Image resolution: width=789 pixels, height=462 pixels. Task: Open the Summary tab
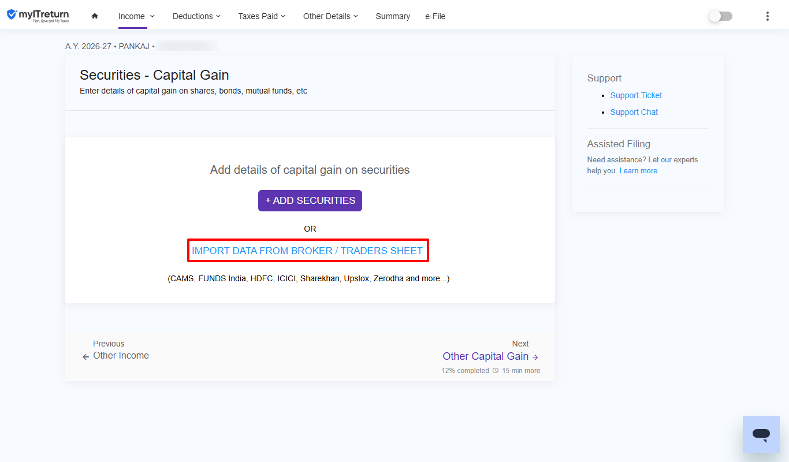(x=393, y=16)
